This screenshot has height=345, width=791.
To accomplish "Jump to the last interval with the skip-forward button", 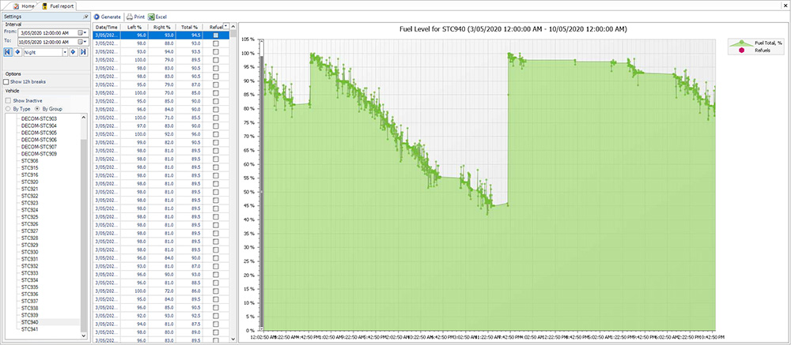I will (83, 52).
